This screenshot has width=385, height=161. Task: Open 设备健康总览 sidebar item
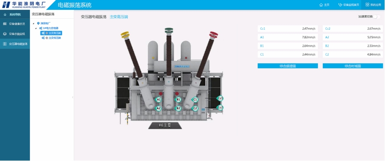click(15, 24)
